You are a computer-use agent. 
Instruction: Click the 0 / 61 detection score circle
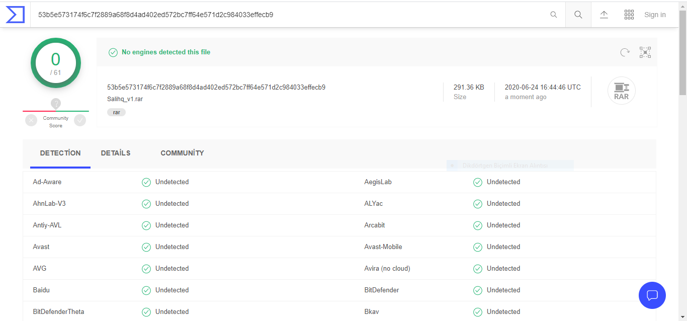[56, 63]
